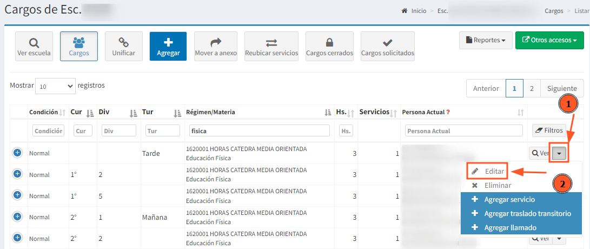Select Agregar servicio menu entry
The width and height of the screenshot is (590, 249).
point(521,199)
